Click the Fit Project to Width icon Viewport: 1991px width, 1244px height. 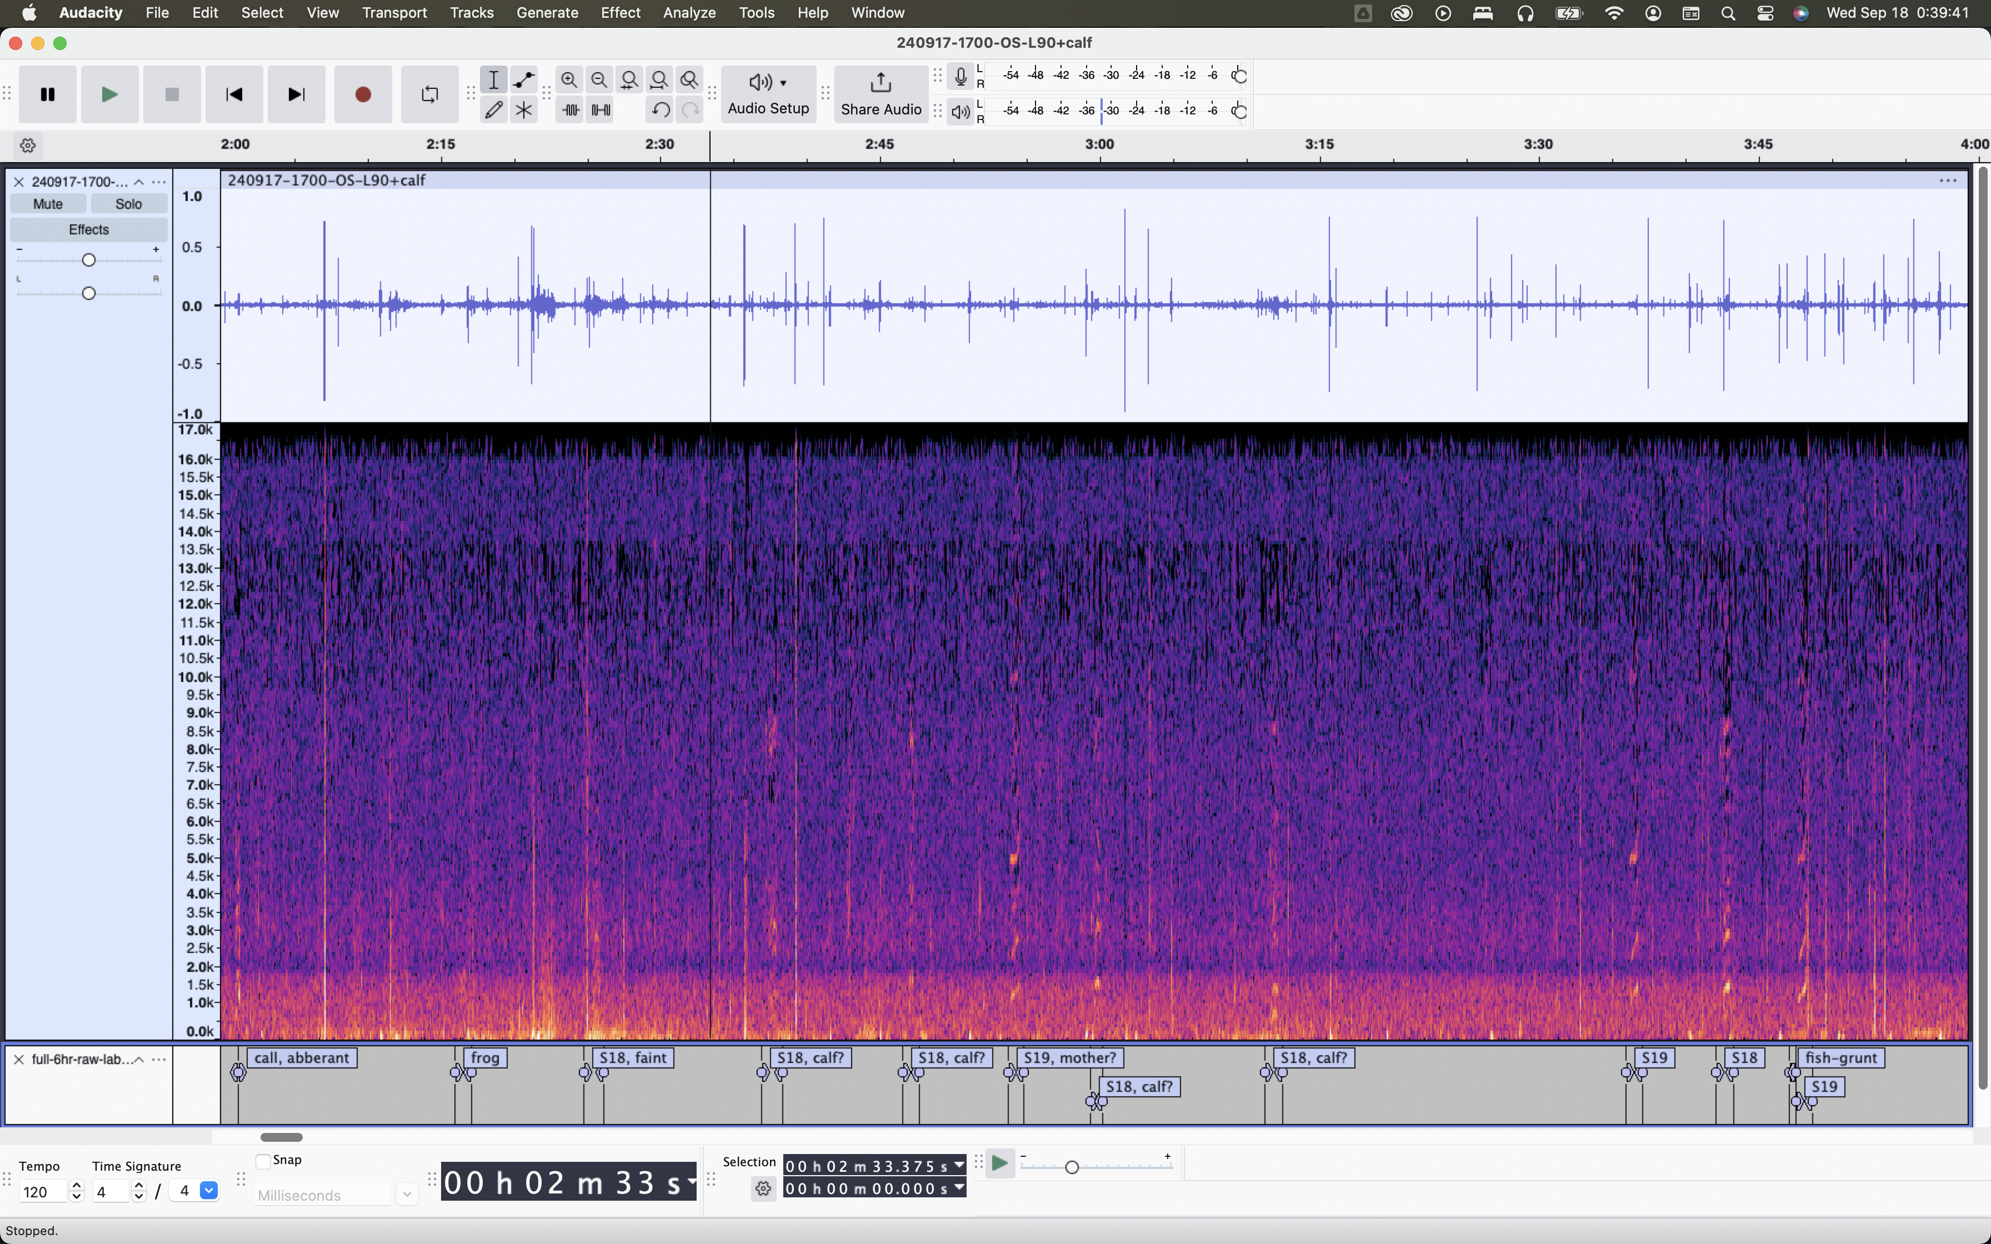pyautogui.click(x=659, y=80)
